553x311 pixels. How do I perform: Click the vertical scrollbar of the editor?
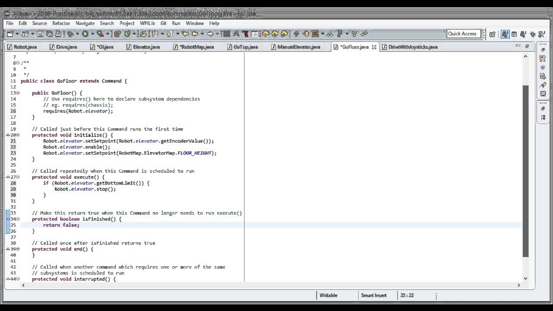coord(525,171)
